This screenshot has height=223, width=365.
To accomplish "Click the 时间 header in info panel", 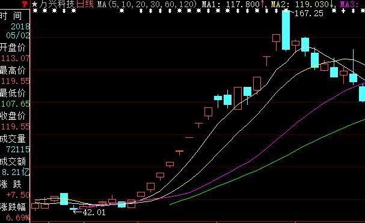I will [11, 16].
